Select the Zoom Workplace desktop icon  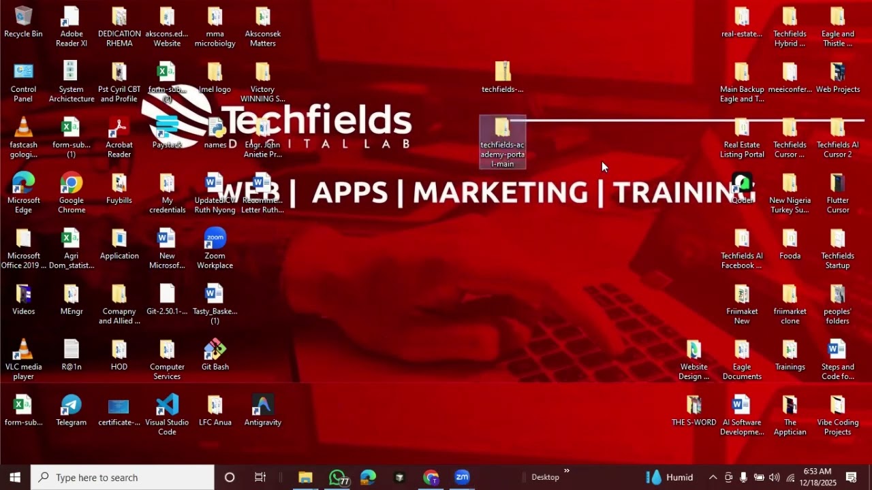pyautogui.click(x=215, y=248)
